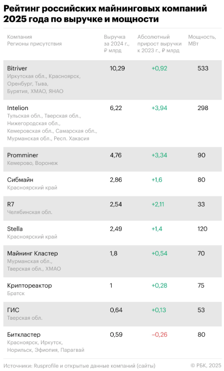Click the Компания column header
Viewport: 224px width, 371px height.
[x=20, y=37]
